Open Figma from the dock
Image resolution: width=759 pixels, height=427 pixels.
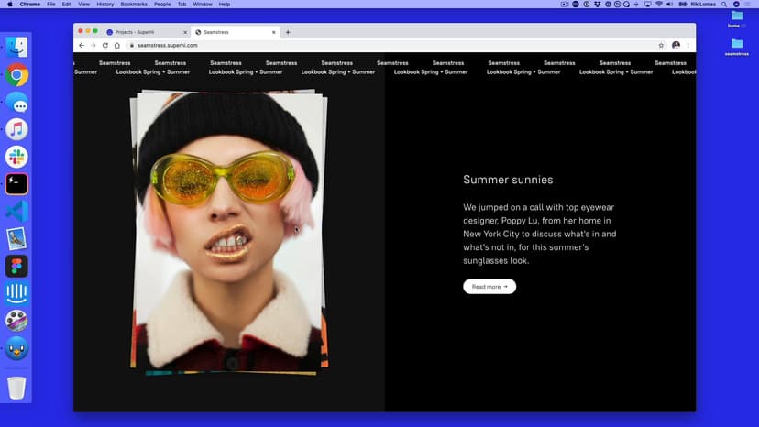coord(16,267)
